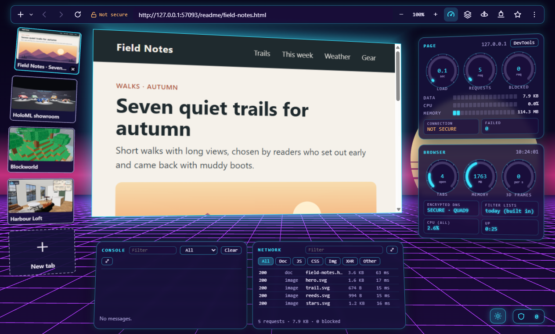Open the layers stack icon
The image size is (555, 334).
[x=468, y=14]
